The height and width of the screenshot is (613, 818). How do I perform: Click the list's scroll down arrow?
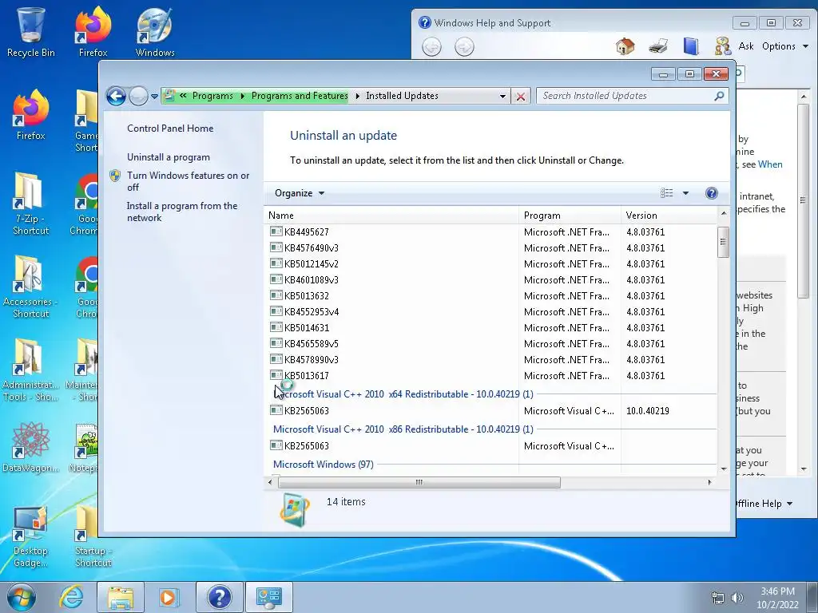pyautogui.click(x=724, y=469)
